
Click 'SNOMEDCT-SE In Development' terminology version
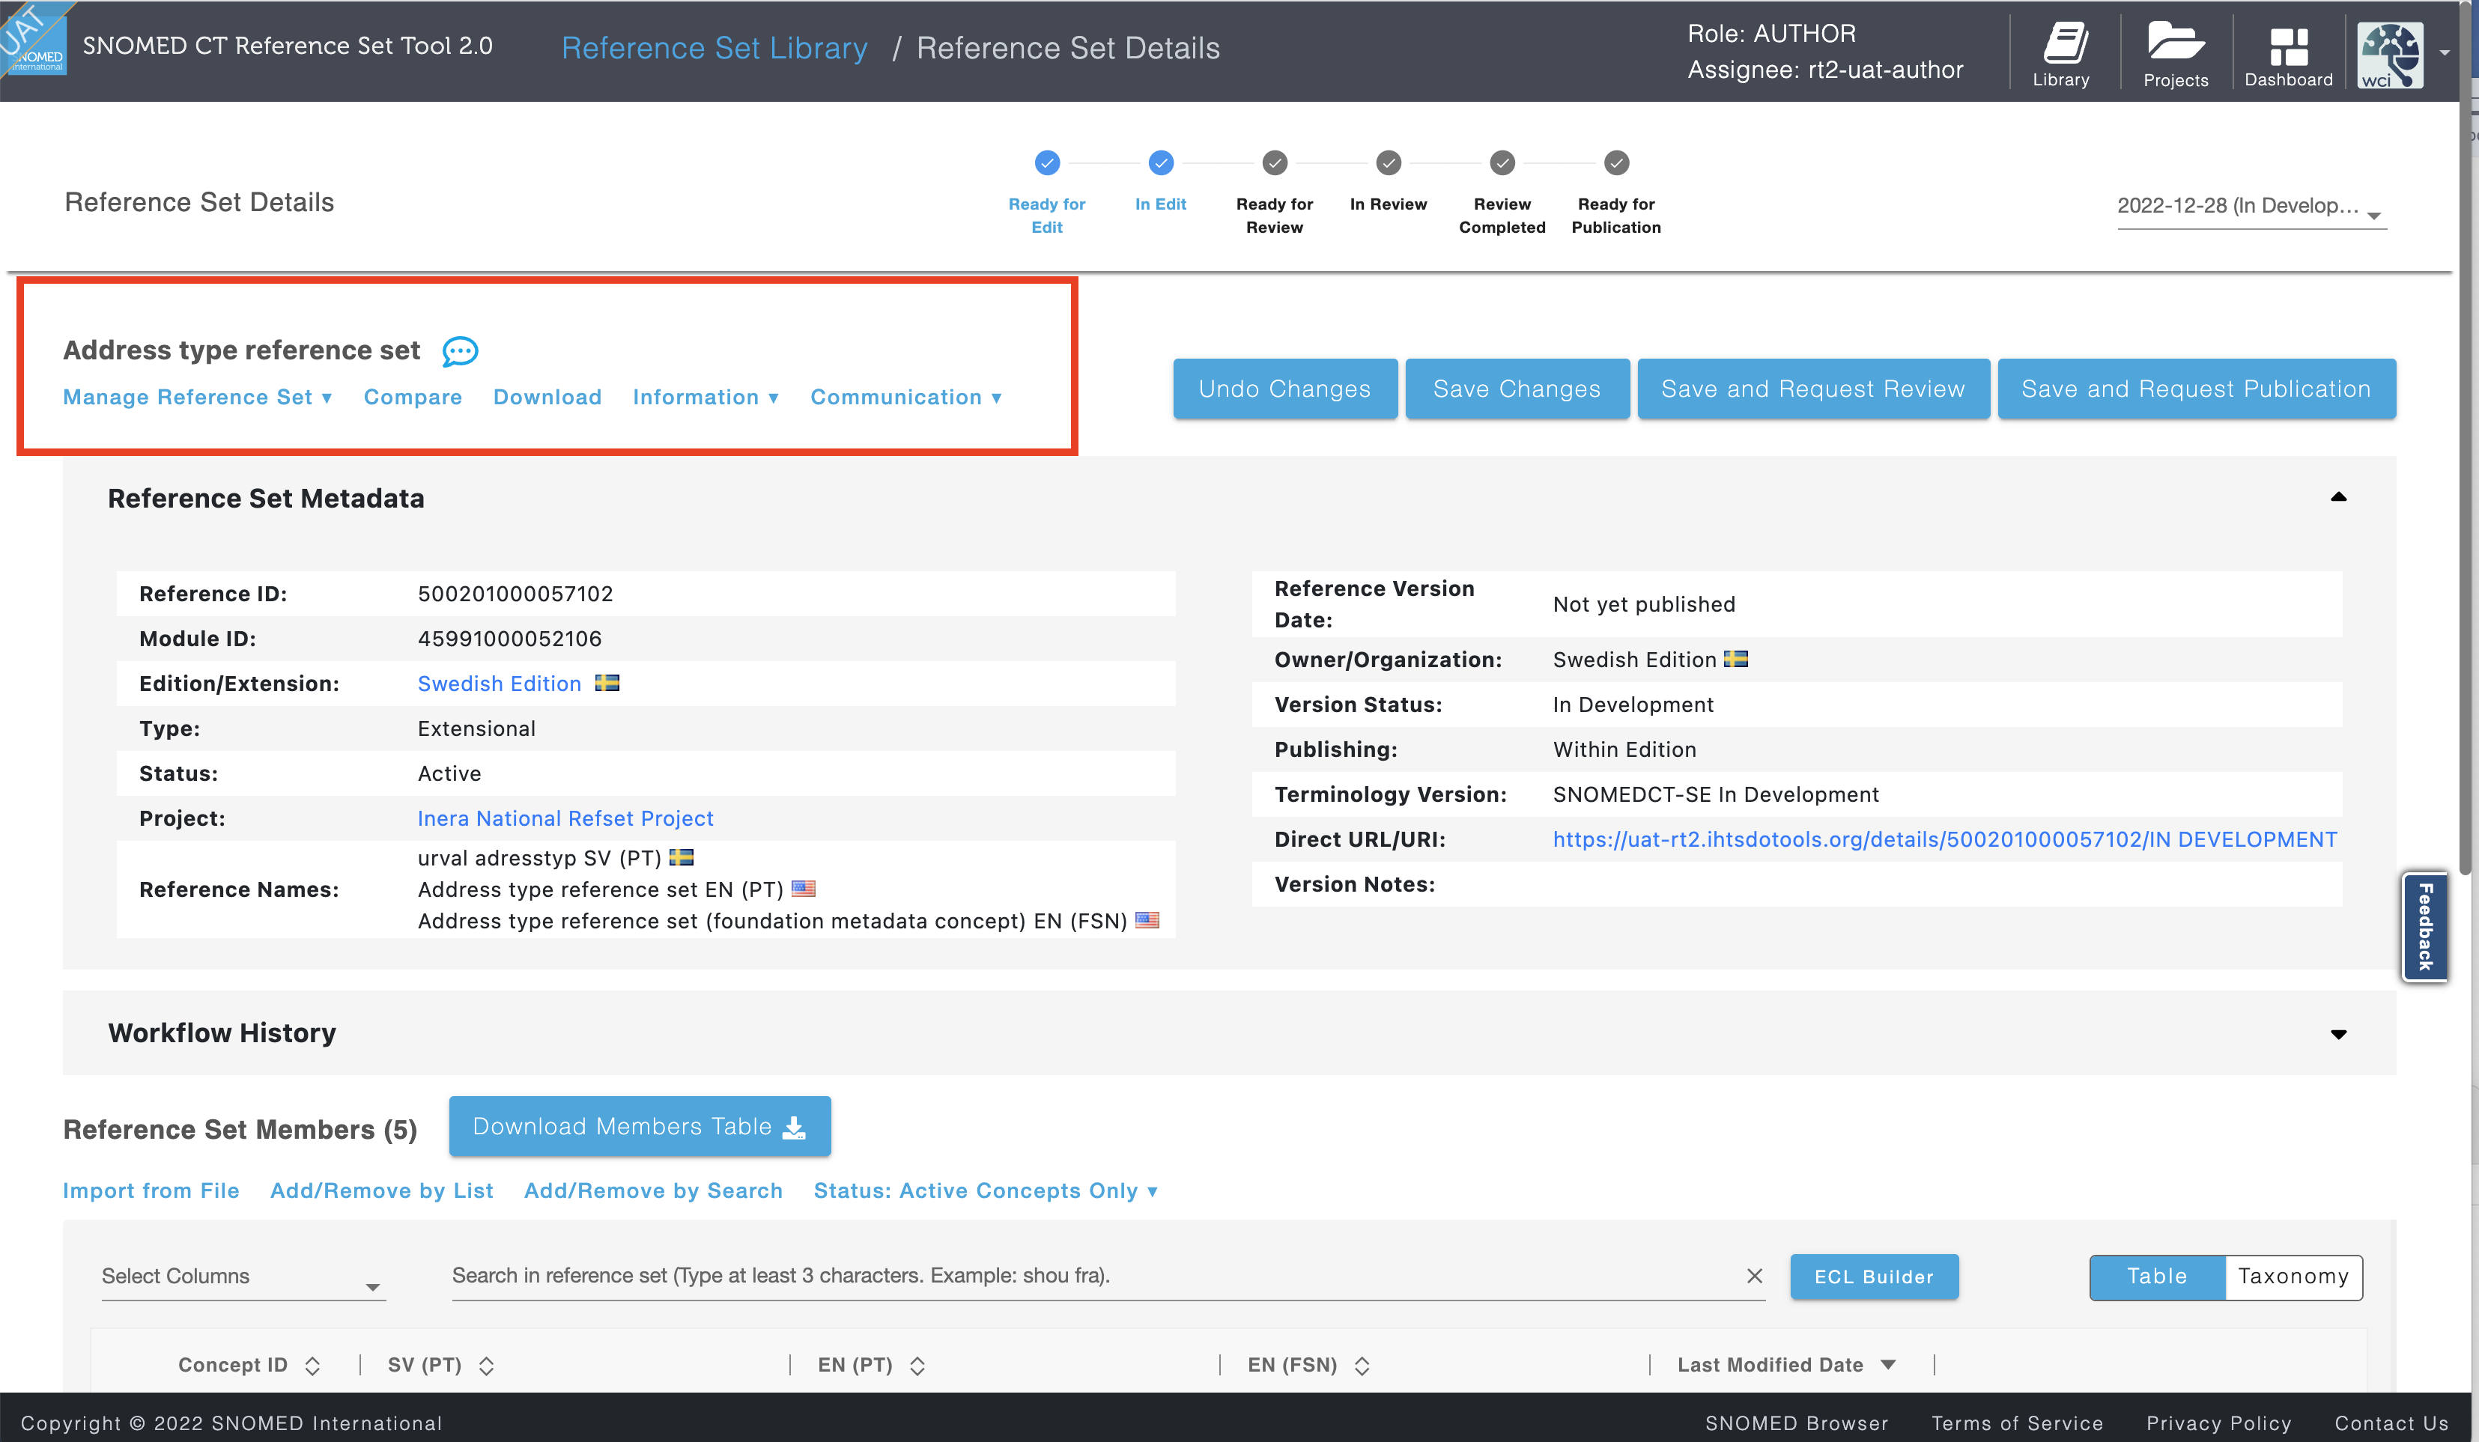point(1716,795)
